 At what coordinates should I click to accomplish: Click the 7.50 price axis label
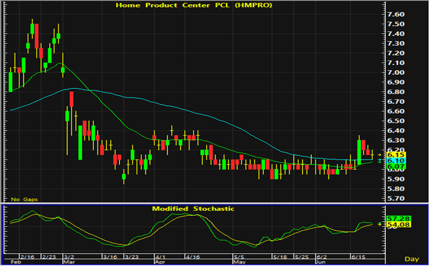coord(396,24)
